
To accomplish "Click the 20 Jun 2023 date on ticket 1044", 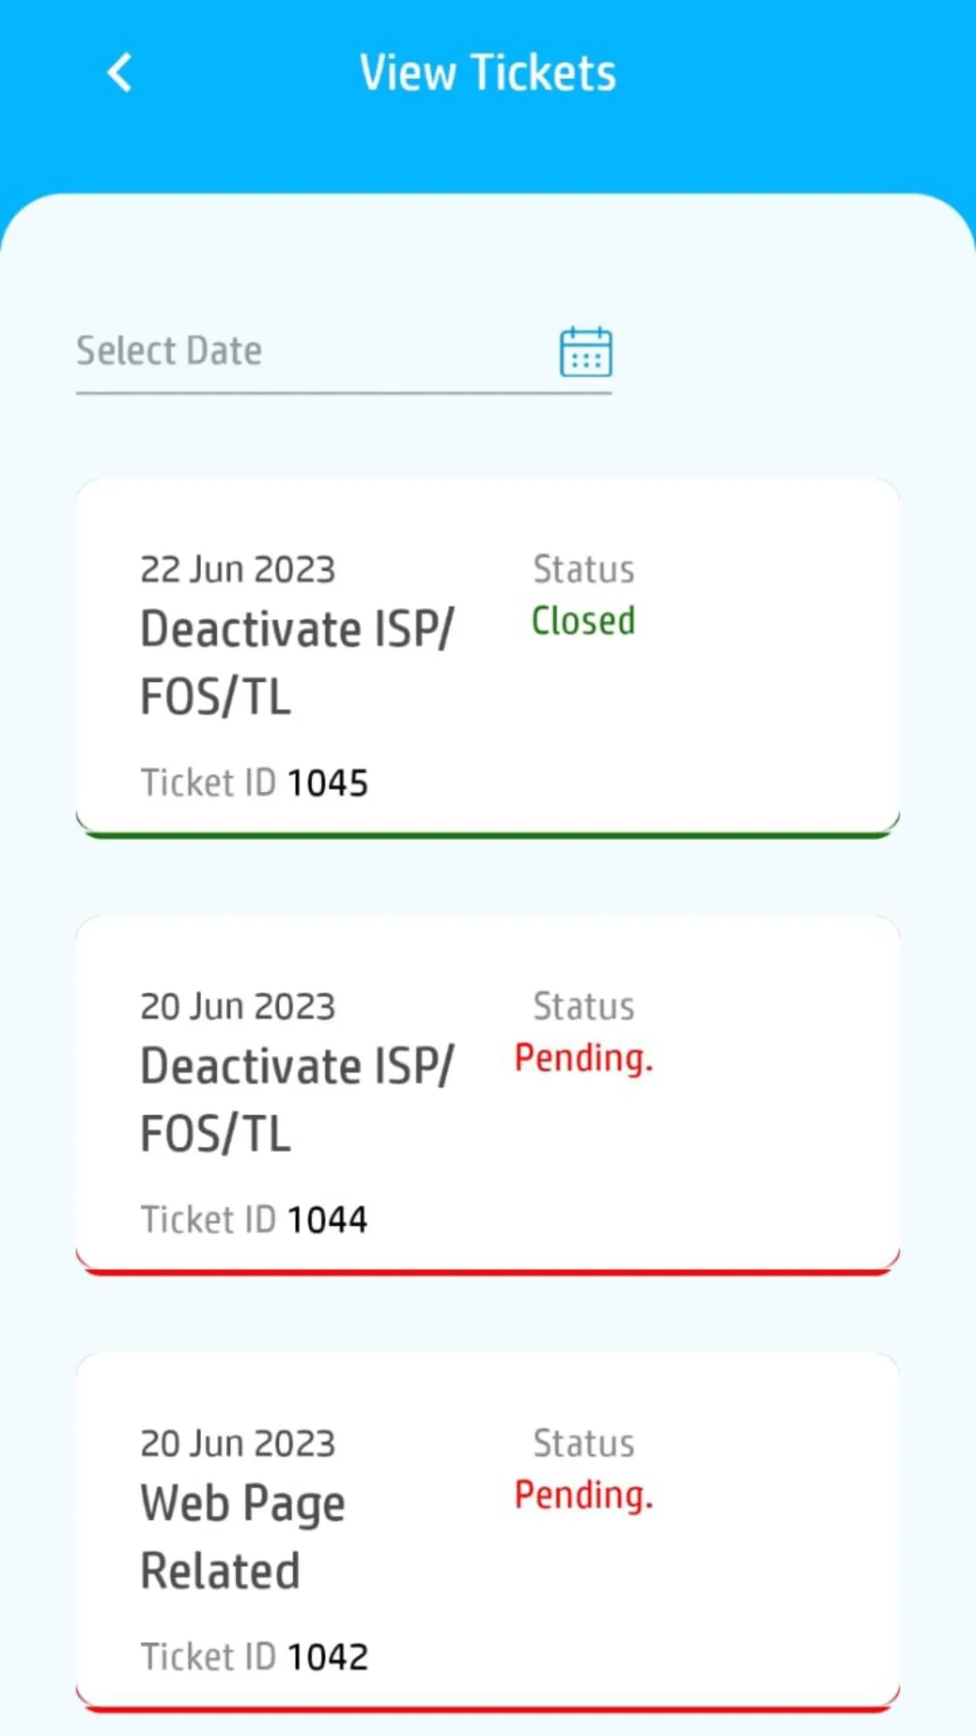I will coord(238,1006).
